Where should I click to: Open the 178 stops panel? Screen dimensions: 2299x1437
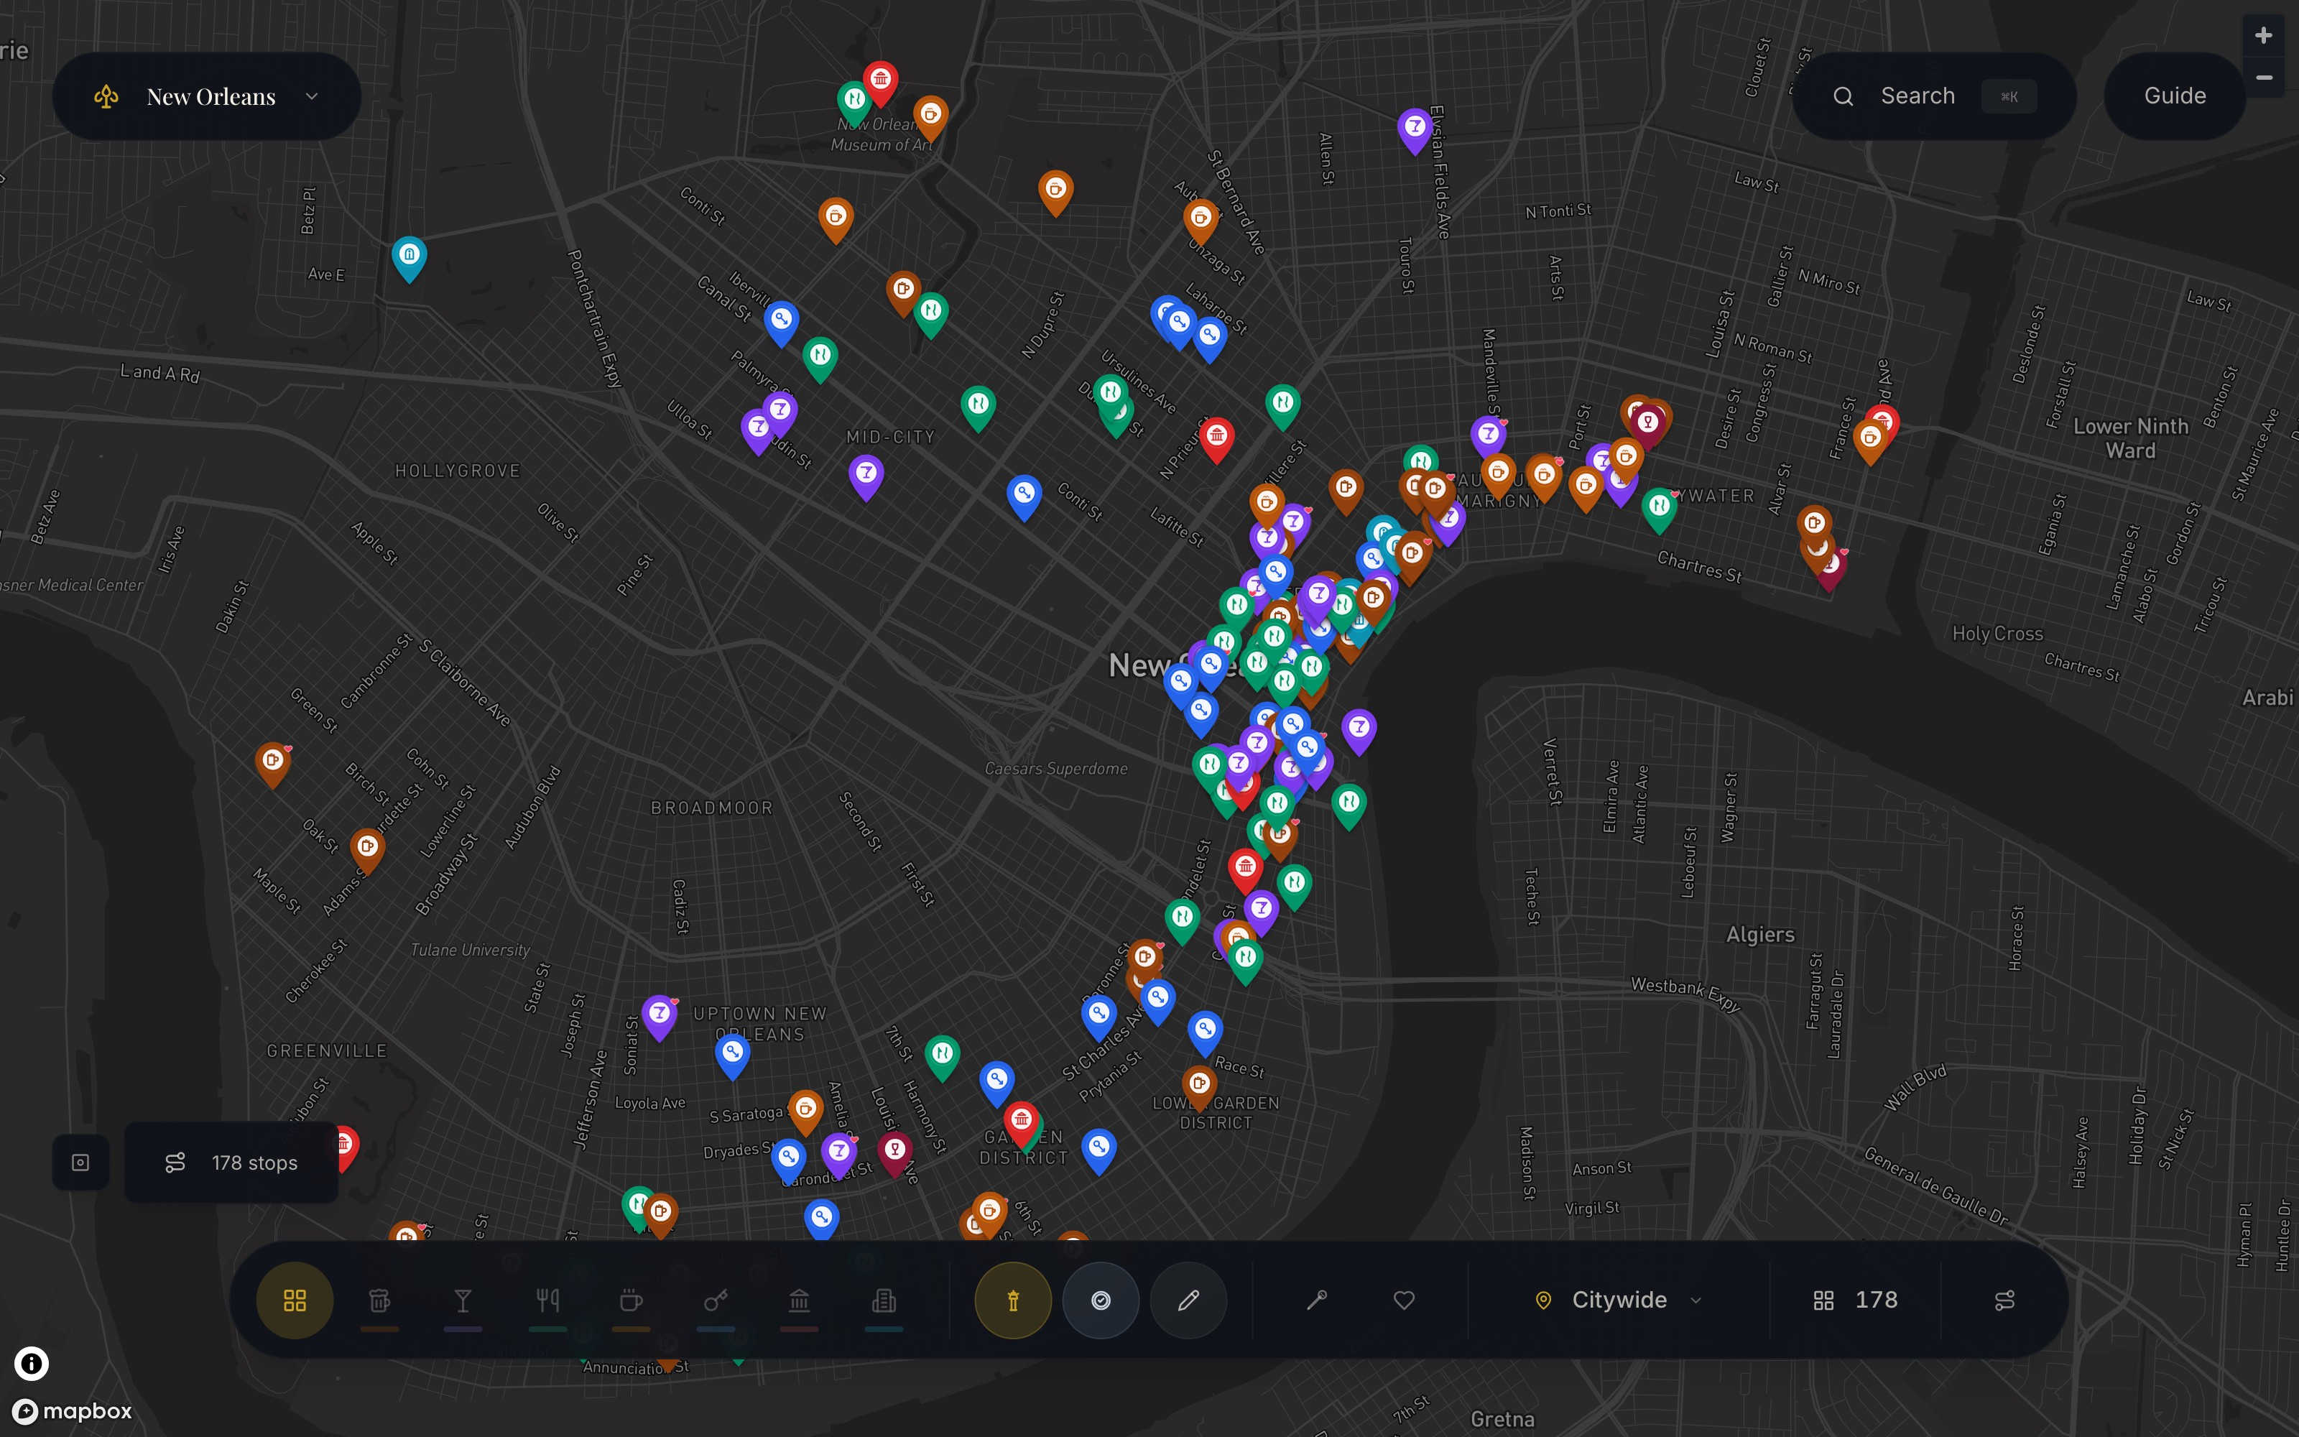232,1163
